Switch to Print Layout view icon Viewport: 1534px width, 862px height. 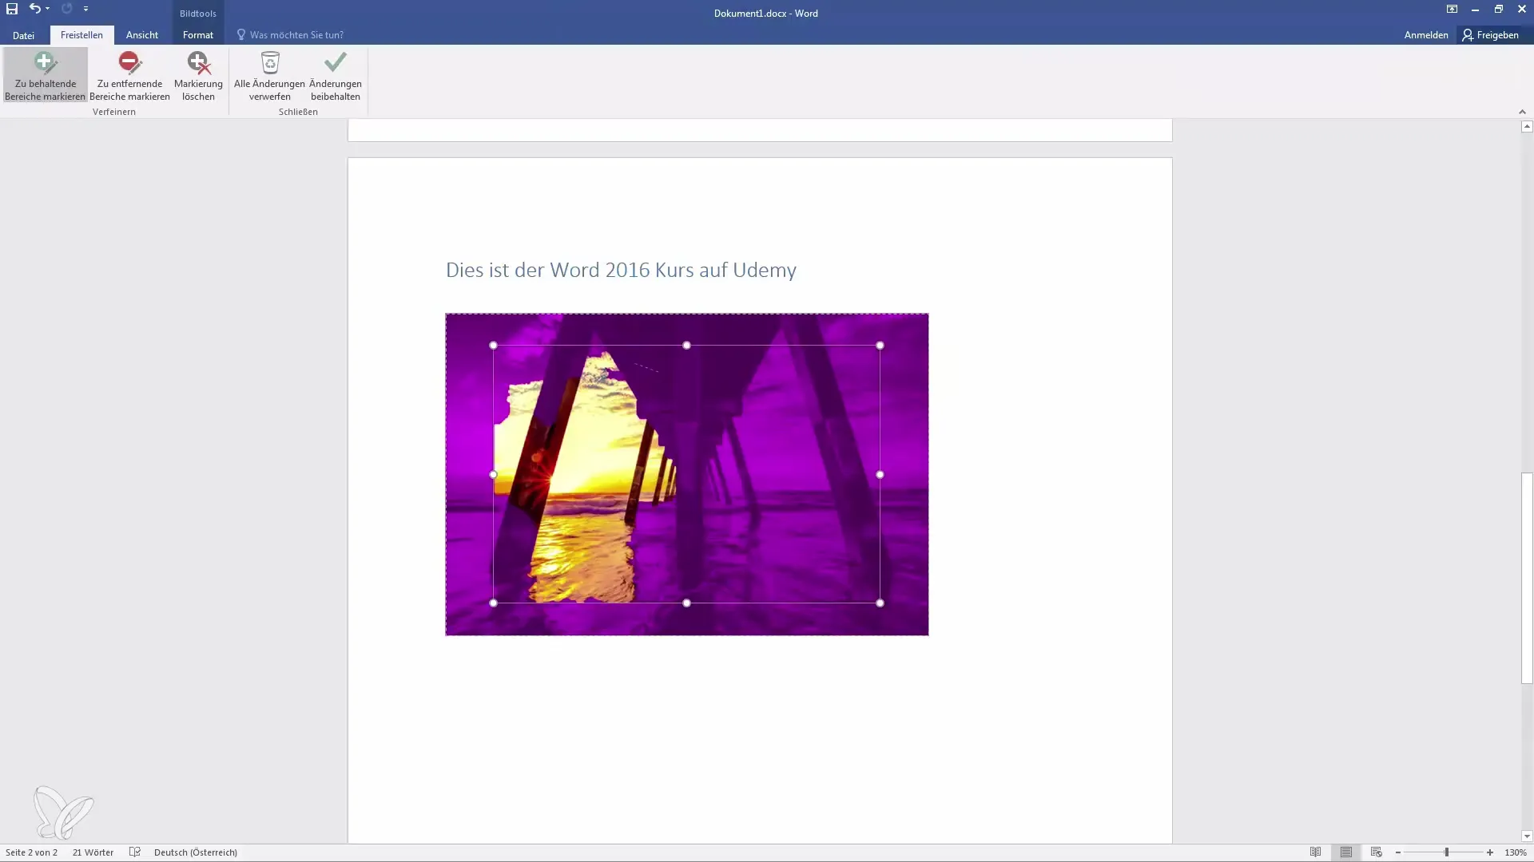tap(1346, 852)
